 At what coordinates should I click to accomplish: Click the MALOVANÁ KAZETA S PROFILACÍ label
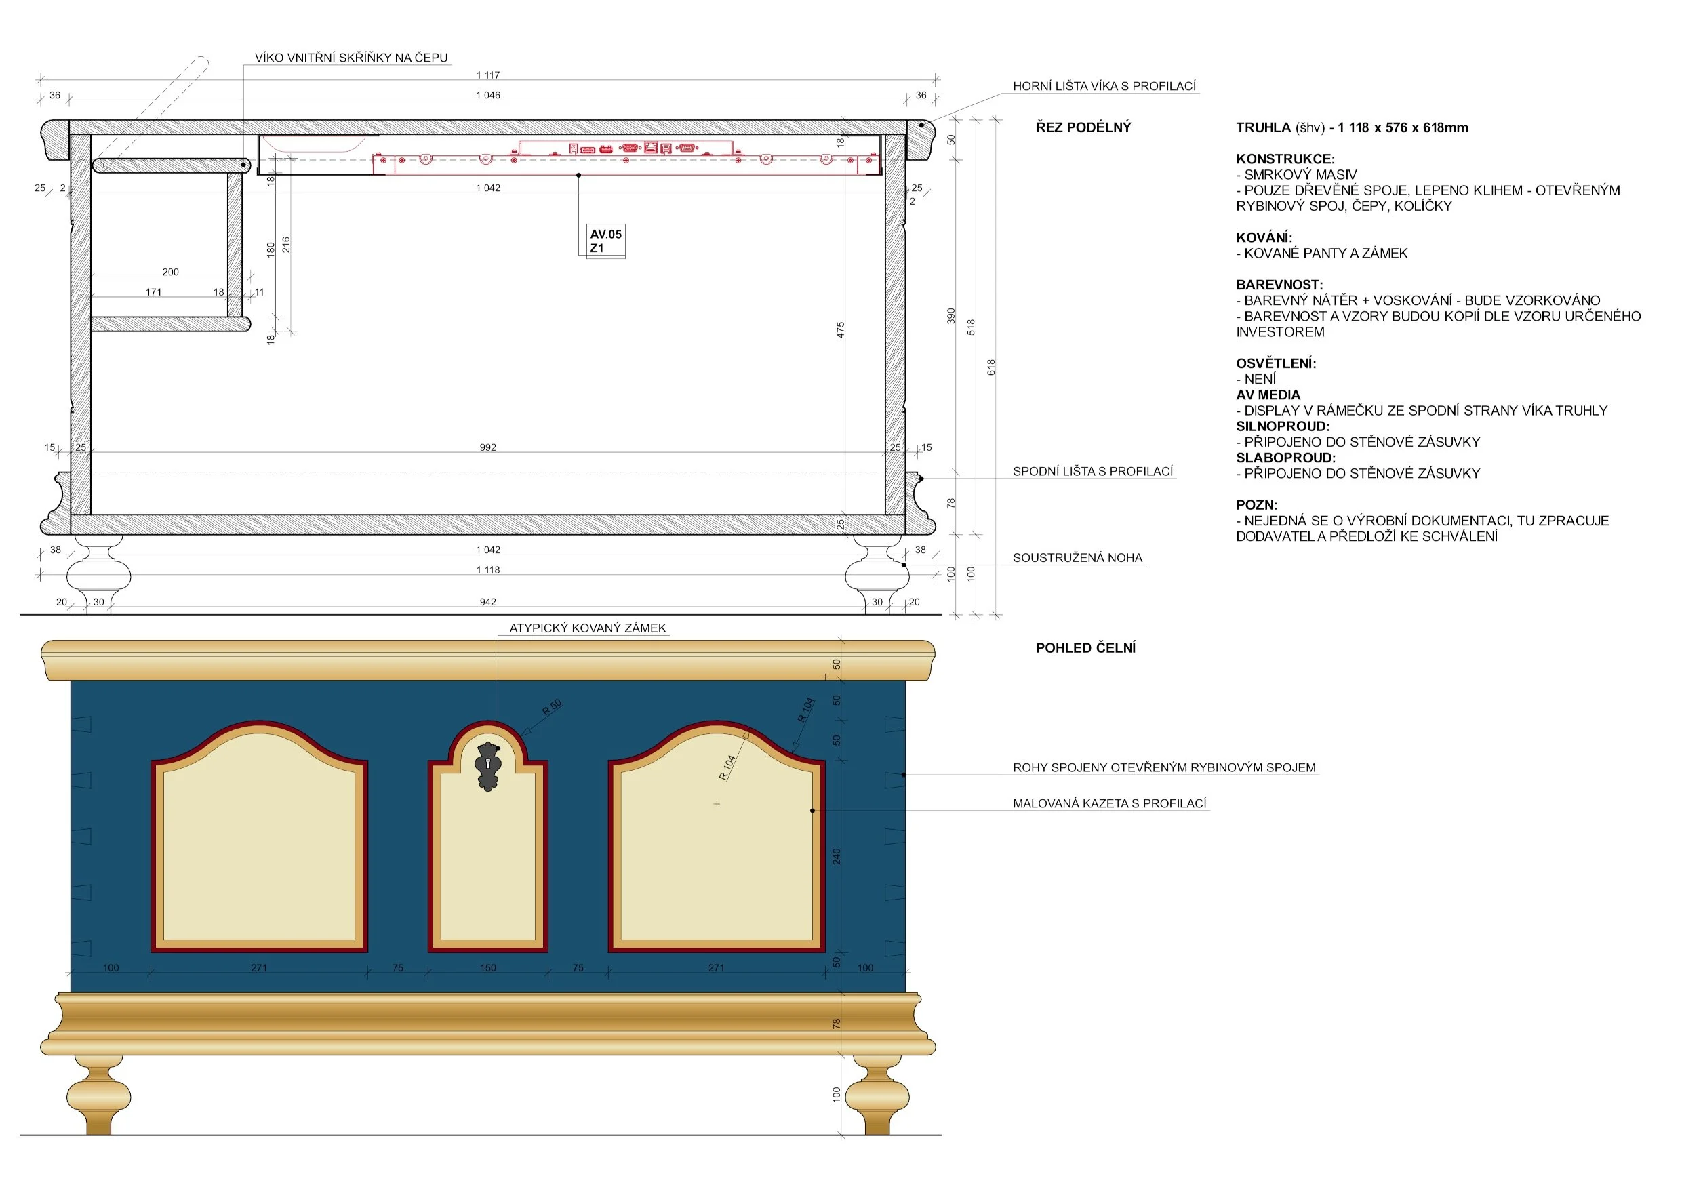pyautogui.click(x=1109, y=803)
